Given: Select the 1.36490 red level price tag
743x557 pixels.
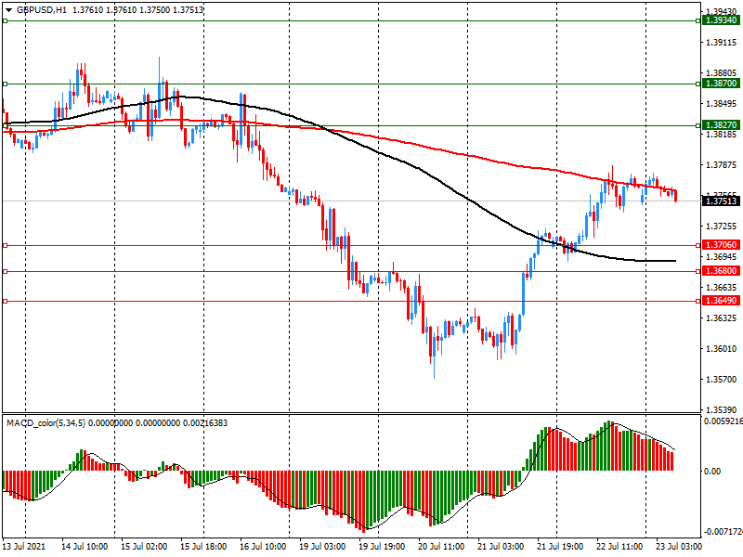Looking at the screenshot, I should (x=722, y=301).
